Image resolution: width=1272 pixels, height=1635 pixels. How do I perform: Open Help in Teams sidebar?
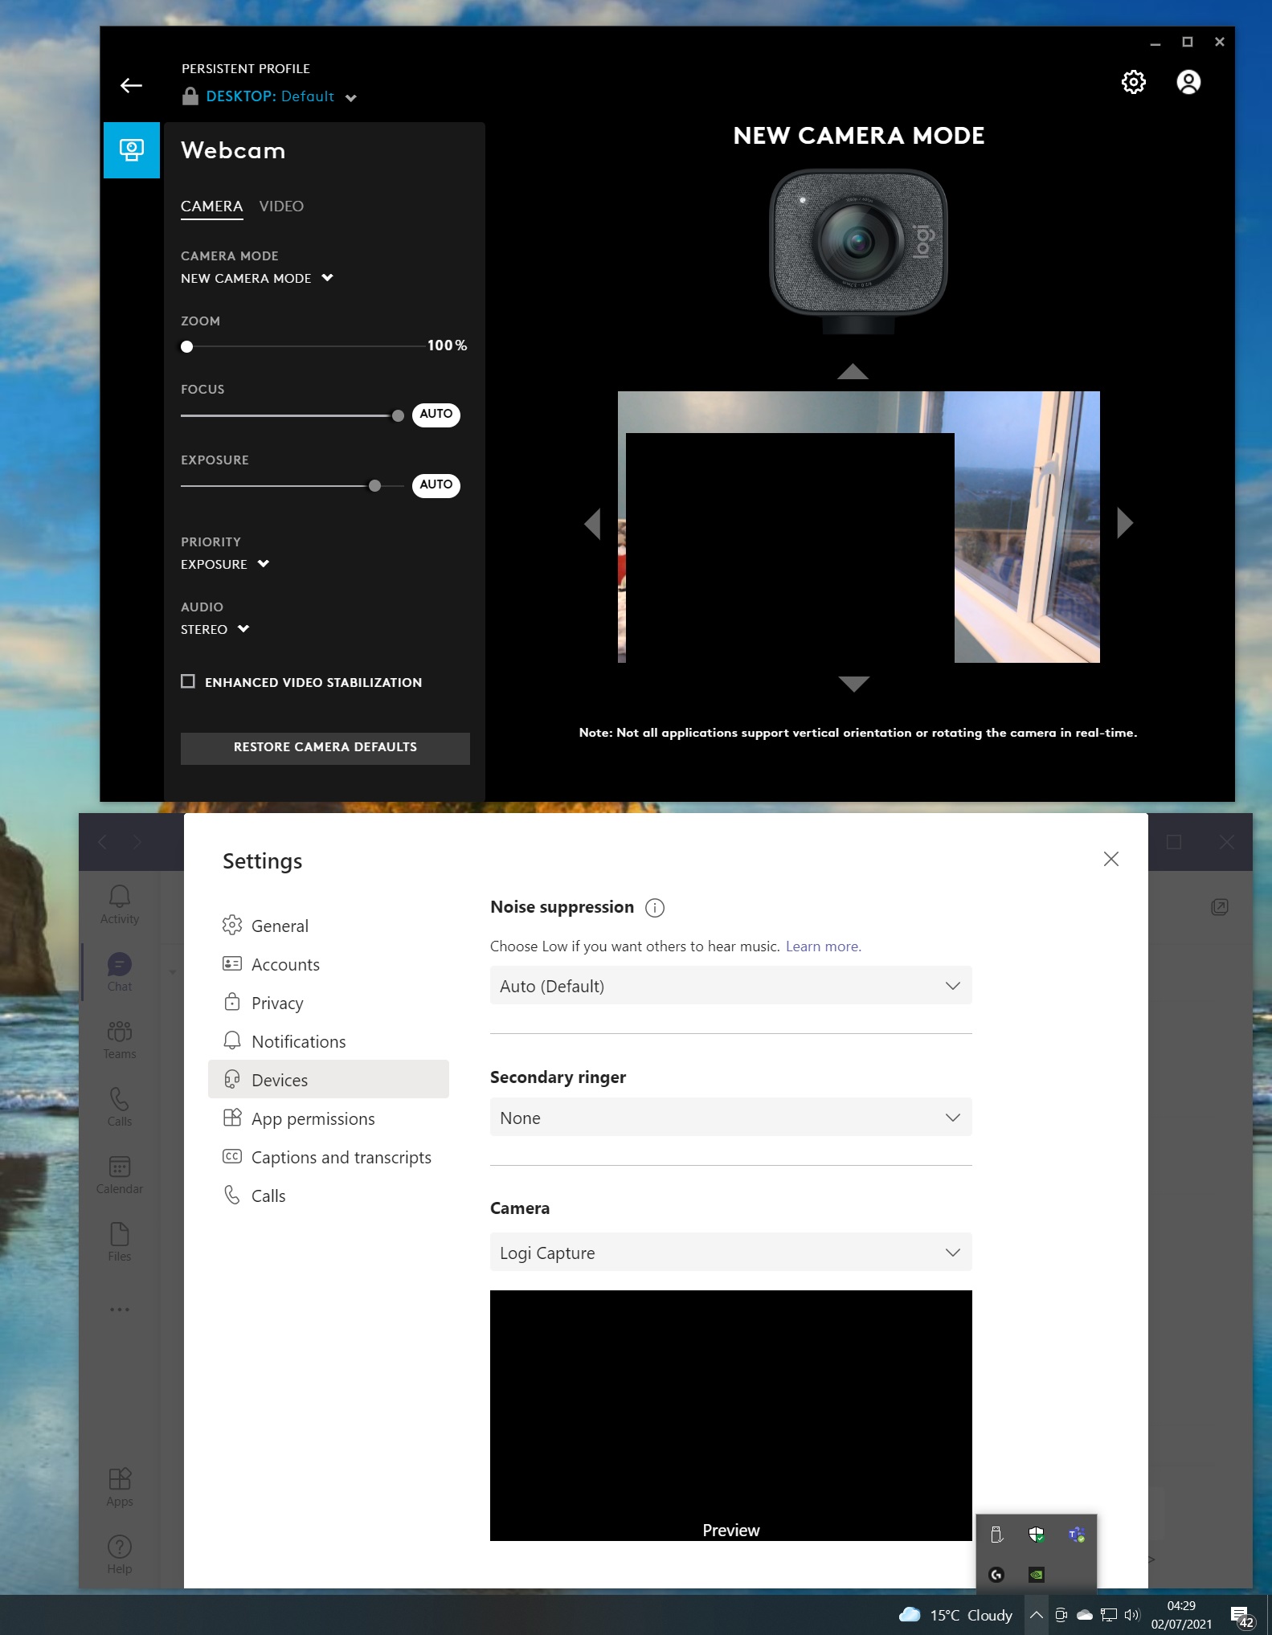tap(120, 1555)
